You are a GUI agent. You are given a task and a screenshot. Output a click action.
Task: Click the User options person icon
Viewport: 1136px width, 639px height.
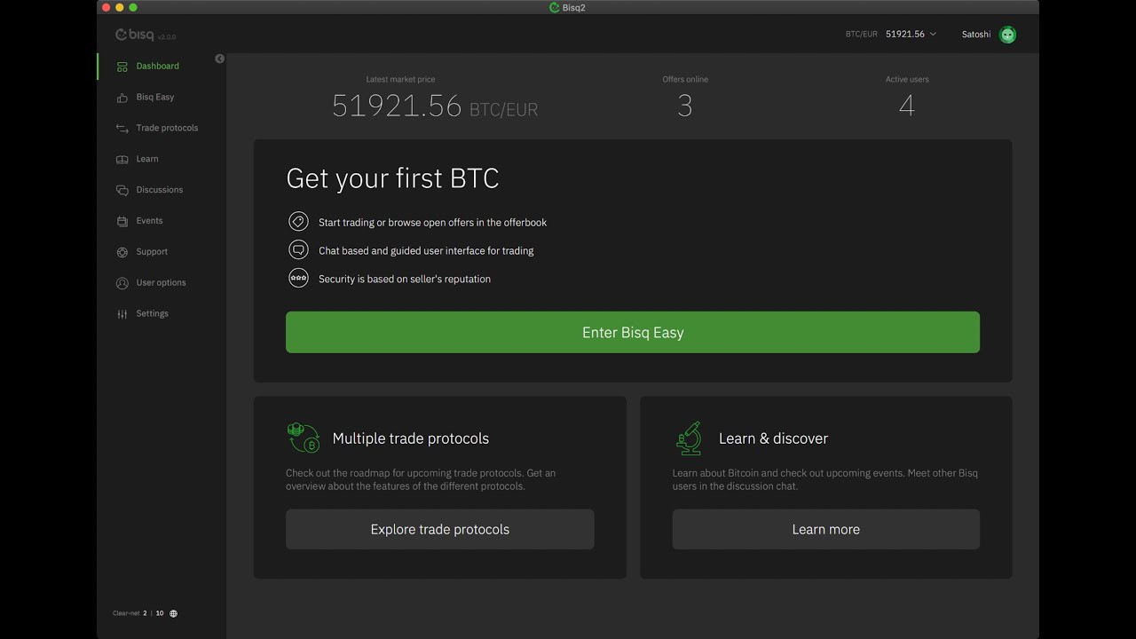[x=122, y=283]
